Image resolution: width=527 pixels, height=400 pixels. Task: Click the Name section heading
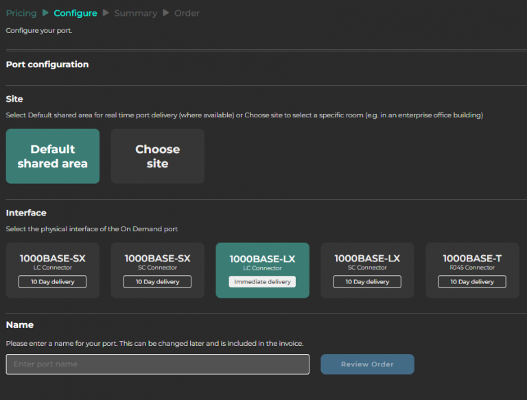[20, 325]
